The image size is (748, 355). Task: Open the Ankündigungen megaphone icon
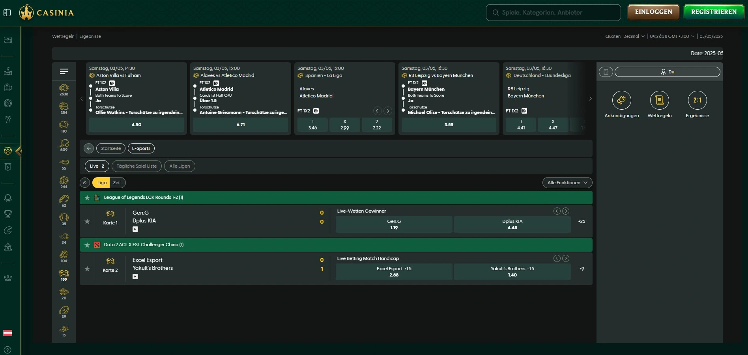click(621, 101)
